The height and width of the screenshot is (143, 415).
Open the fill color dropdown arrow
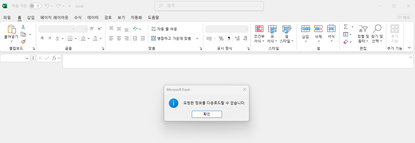click(88, 38)
